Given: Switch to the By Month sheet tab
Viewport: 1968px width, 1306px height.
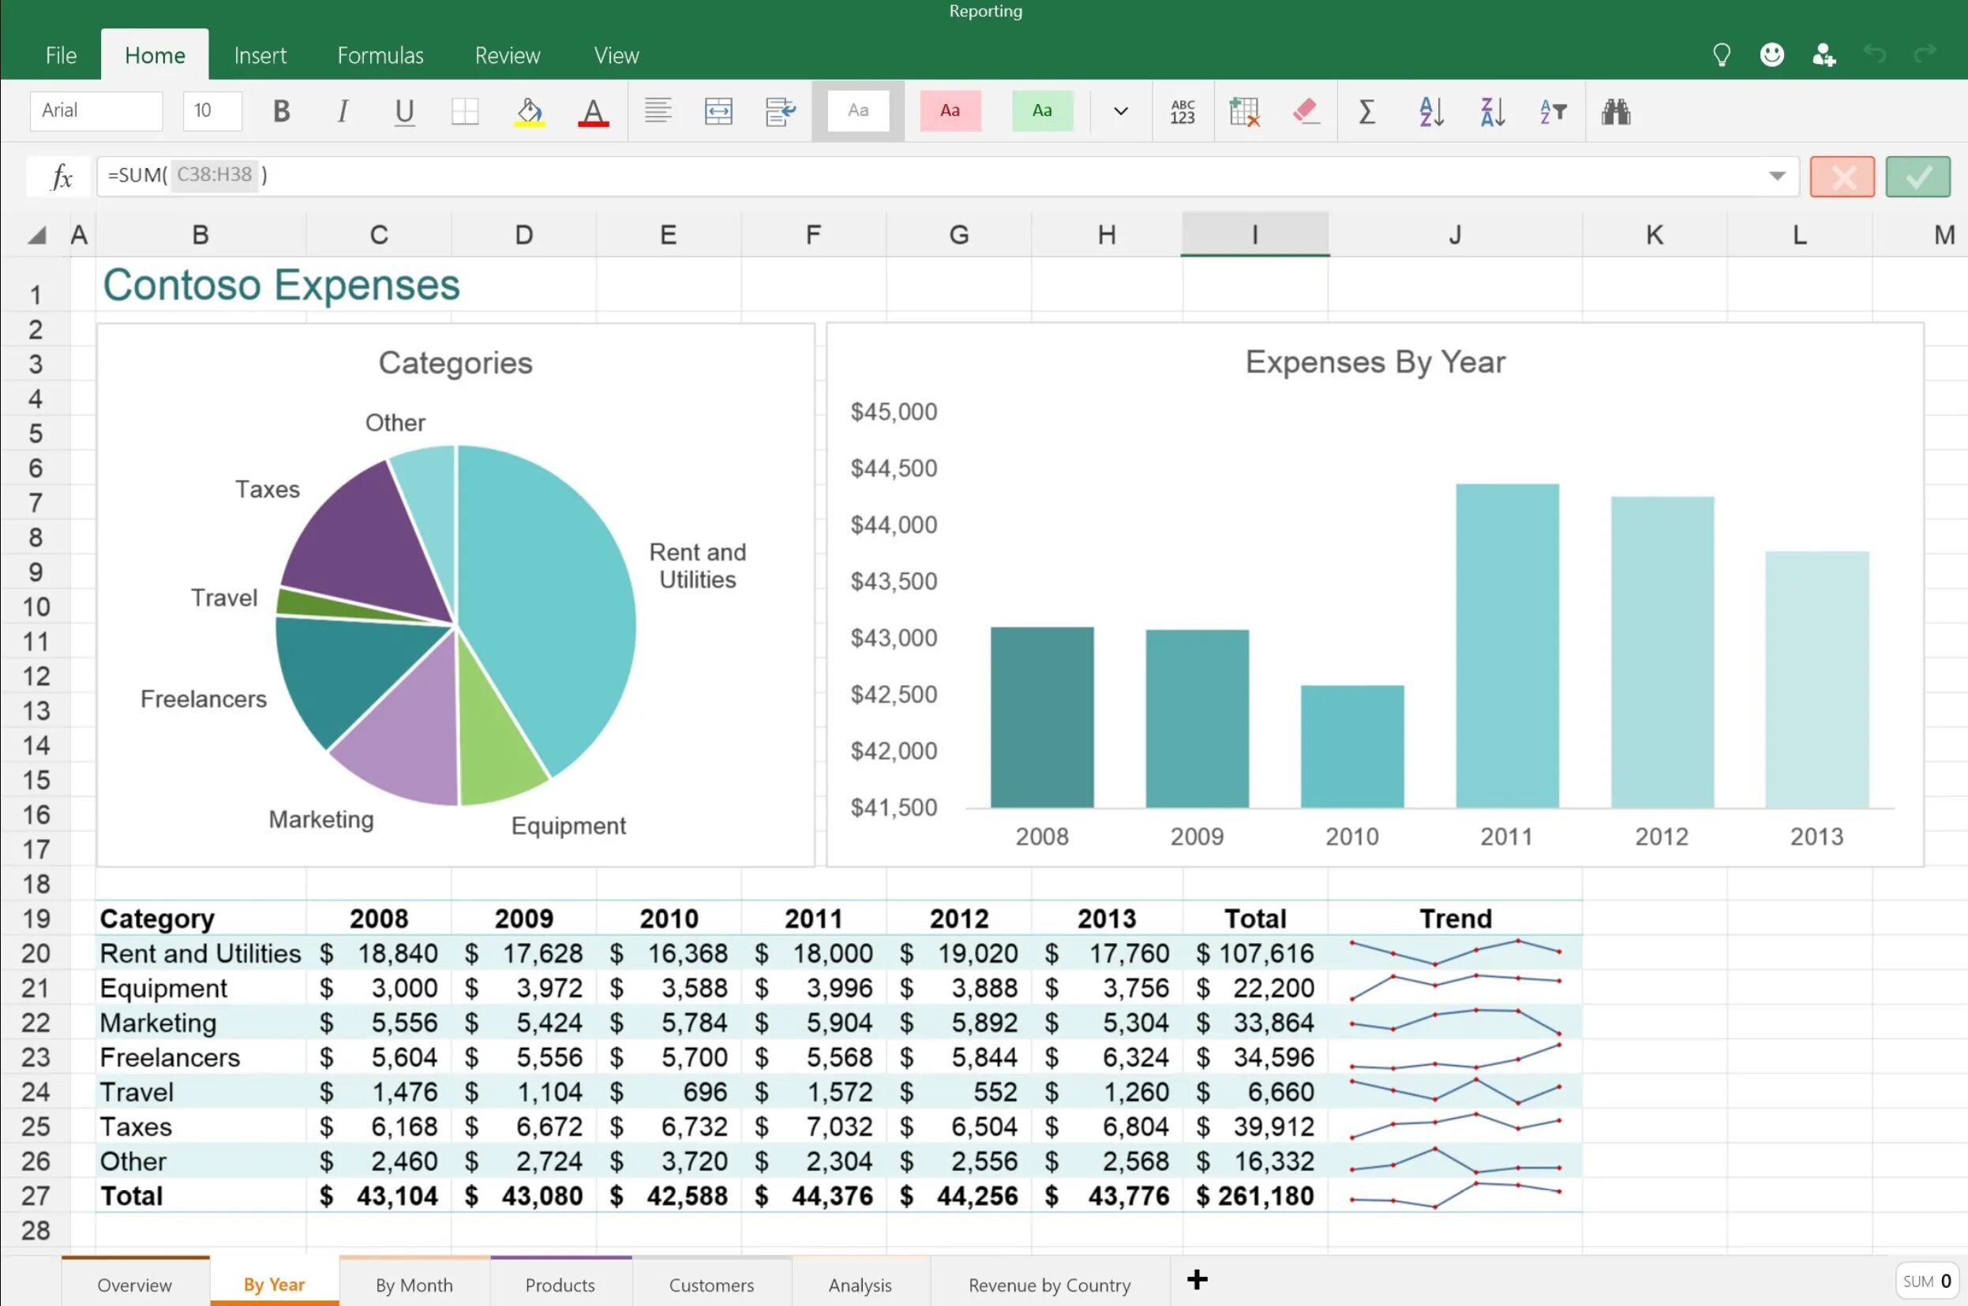Looking at the screenshot, I should [414, 1285].
